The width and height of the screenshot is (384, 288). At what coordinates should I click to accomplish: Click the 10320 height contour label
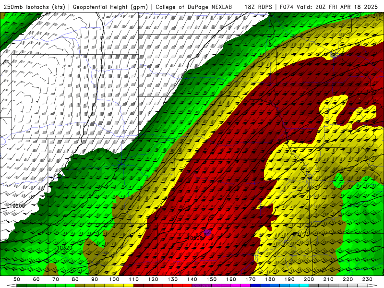(65, 248)
